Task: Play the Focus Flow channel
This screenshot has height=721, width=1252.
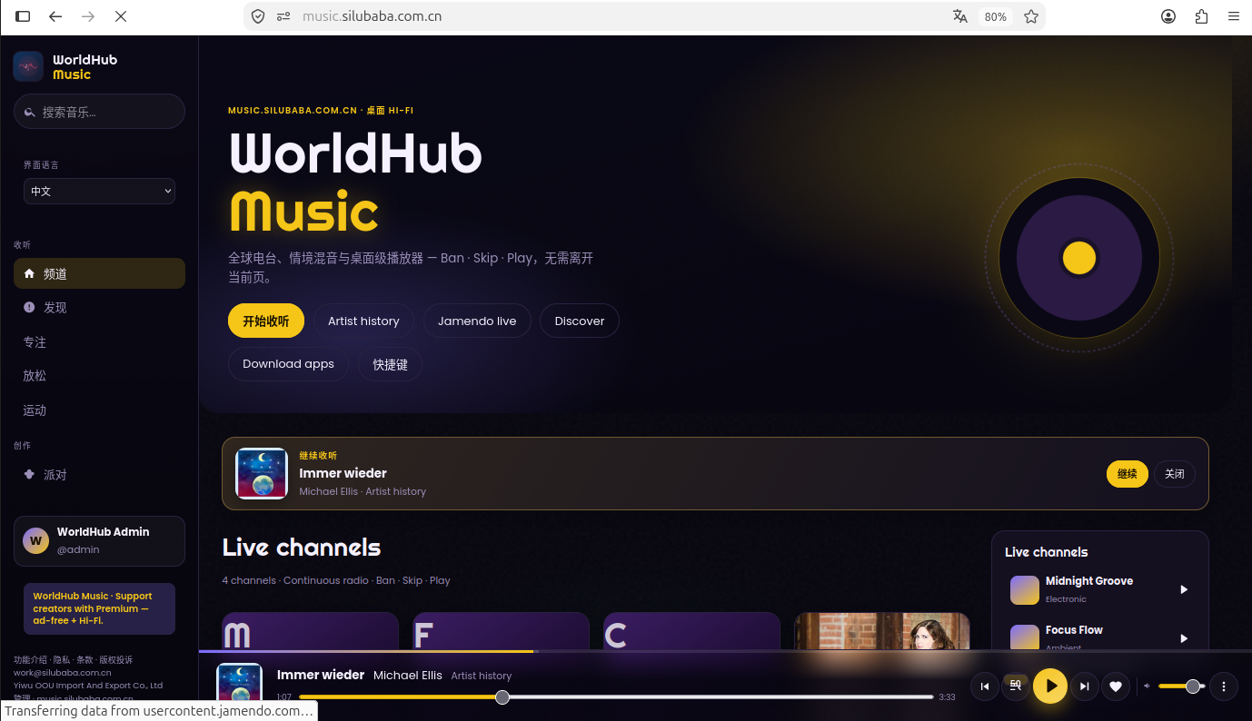Action: (1184, 638)
